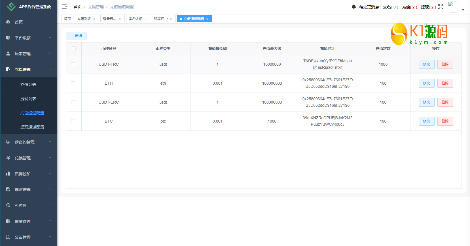Close the 登录日志 tab with its x
Image resolution: width=470 pixels, height=246 pixels.
(120, 19)
